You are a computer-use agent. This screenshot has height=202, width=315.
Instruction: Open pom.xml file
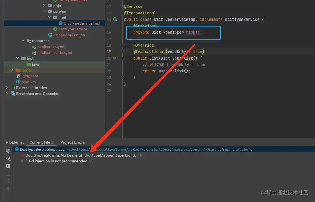click(29, 82)
